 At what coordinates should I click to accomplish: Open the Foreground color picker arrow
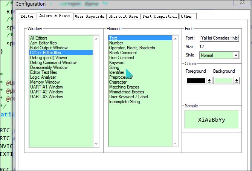coord(209,81)
